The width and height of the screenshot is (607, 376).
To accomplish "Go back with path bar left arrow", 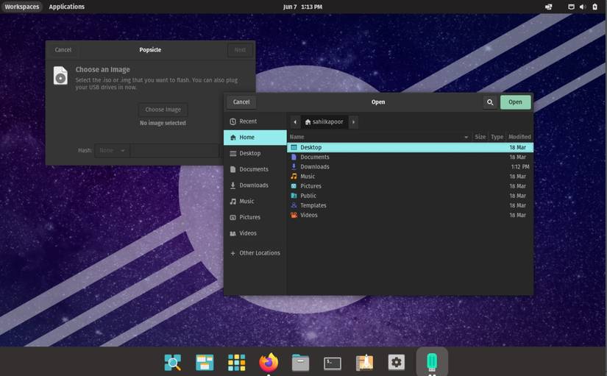I will (295, 122).
